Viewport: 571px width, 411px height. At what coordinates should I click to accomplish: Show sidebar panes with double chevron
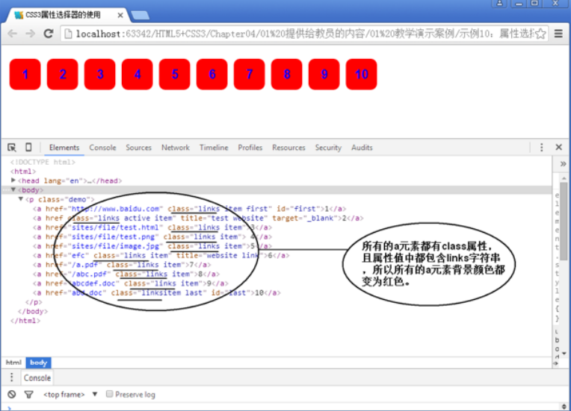click(x=563, y=164)
